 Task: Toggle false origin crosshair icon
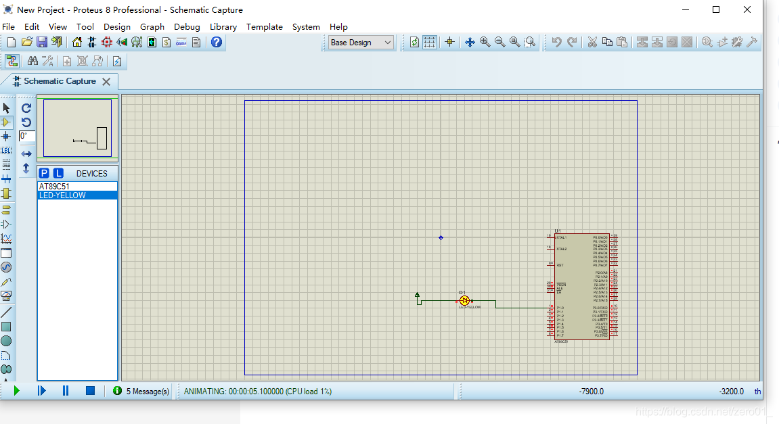tap(449, 42)
